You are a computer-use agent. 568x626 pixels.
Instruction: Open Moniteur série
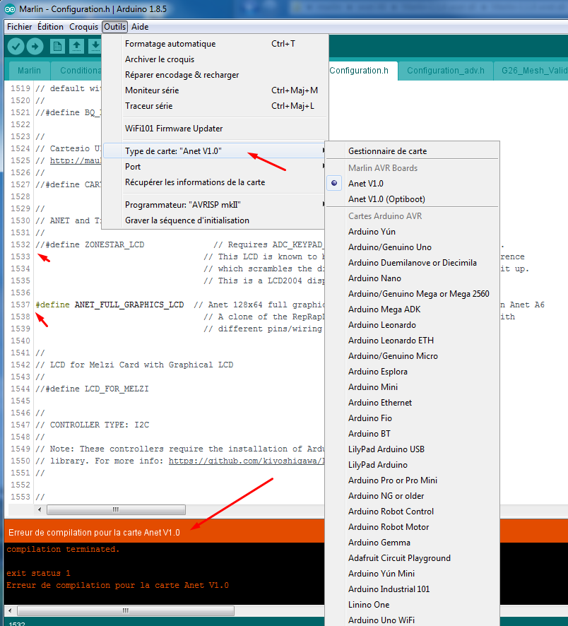(215, 90)
